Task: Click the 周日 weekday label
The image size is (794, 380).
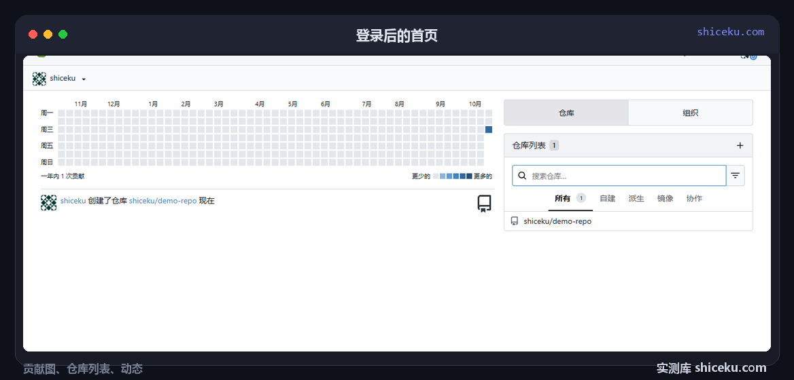Action: coord(47,162)
